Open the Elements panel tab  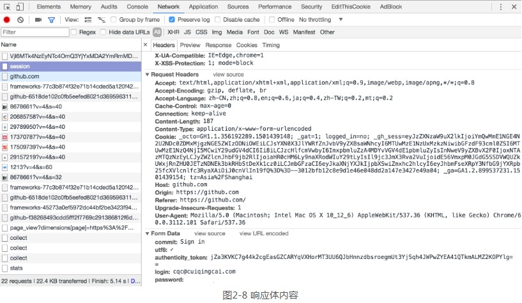point(49,6)
